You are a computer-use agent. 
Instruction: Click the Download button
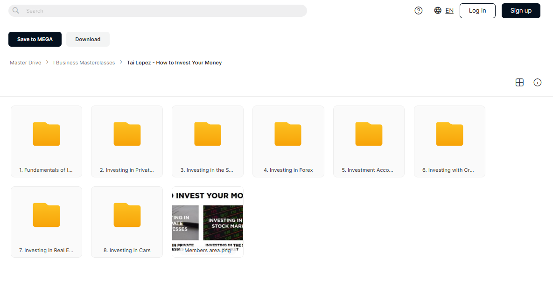click(x=88, y=39)
